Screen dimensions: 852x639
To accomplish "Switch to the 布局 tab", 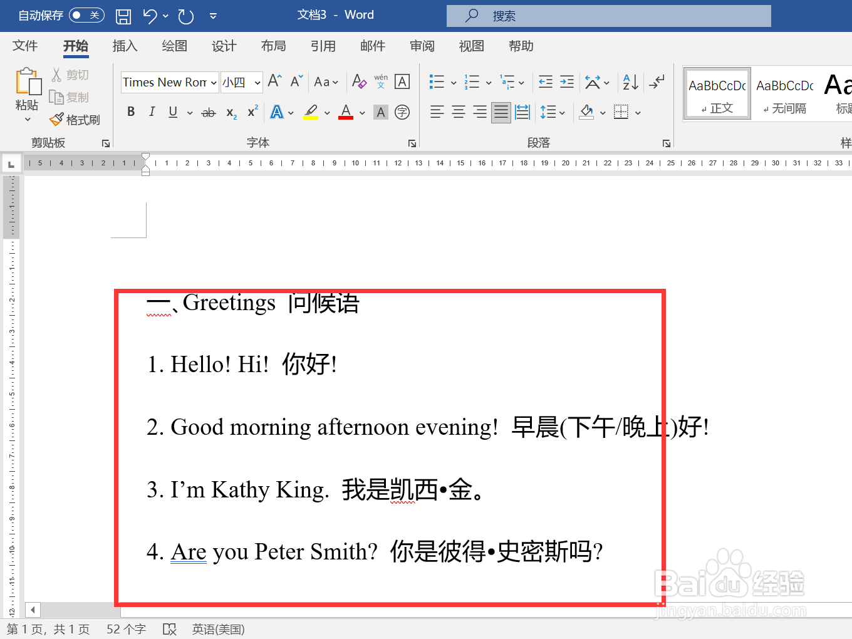I will [x=273, y=46].
